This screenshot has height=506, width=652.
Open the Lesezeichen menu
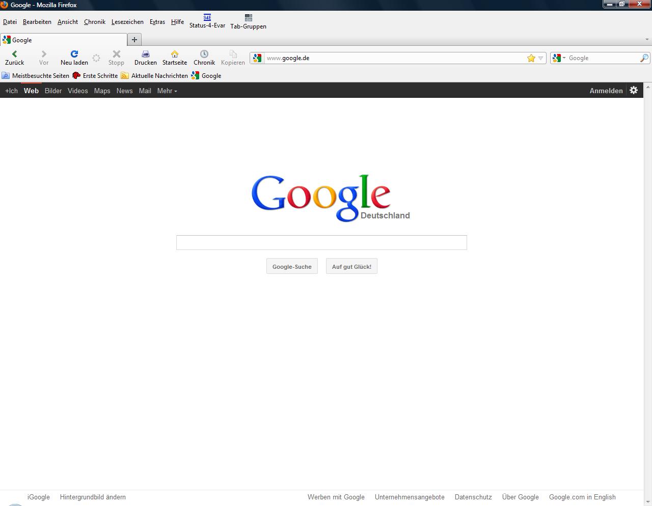coord(127,22)
